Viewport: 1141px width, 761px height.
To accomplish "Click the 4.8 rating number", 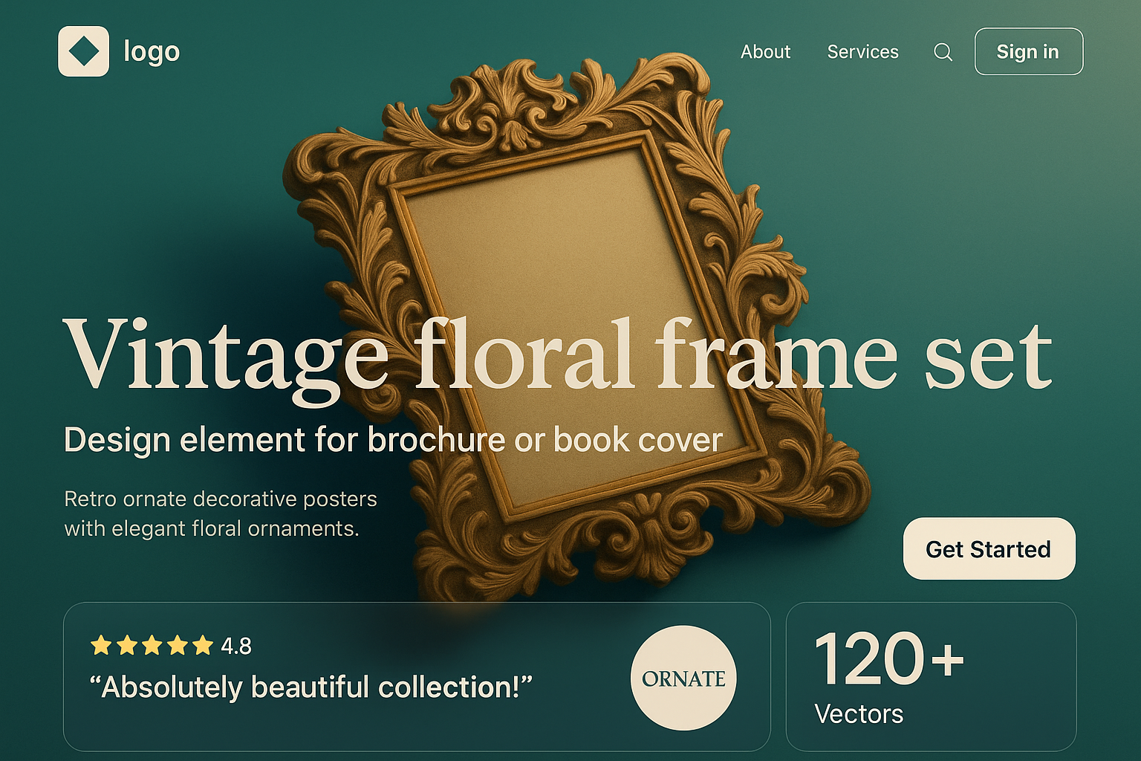I will (236, 646).
